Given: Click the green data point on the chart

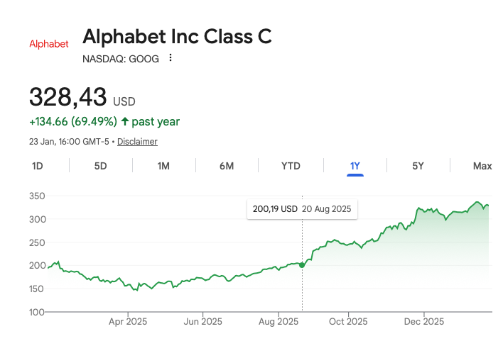Looking at the screenshot, I should 302,265.
